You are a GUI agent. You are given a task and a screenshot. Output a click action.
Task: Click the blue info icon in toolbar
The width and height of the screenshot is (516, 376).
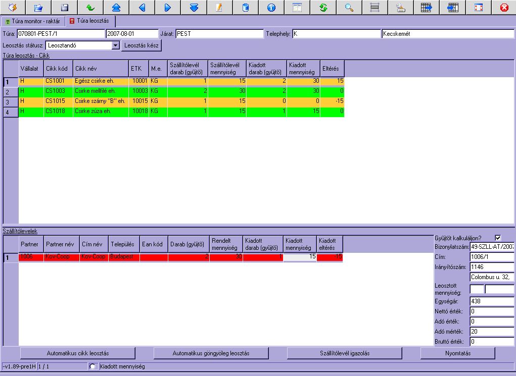(271, 8)
